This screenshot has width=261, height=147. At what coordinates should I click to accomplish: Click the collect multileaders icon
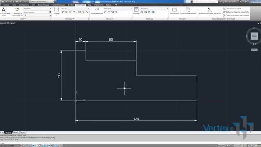116,12
